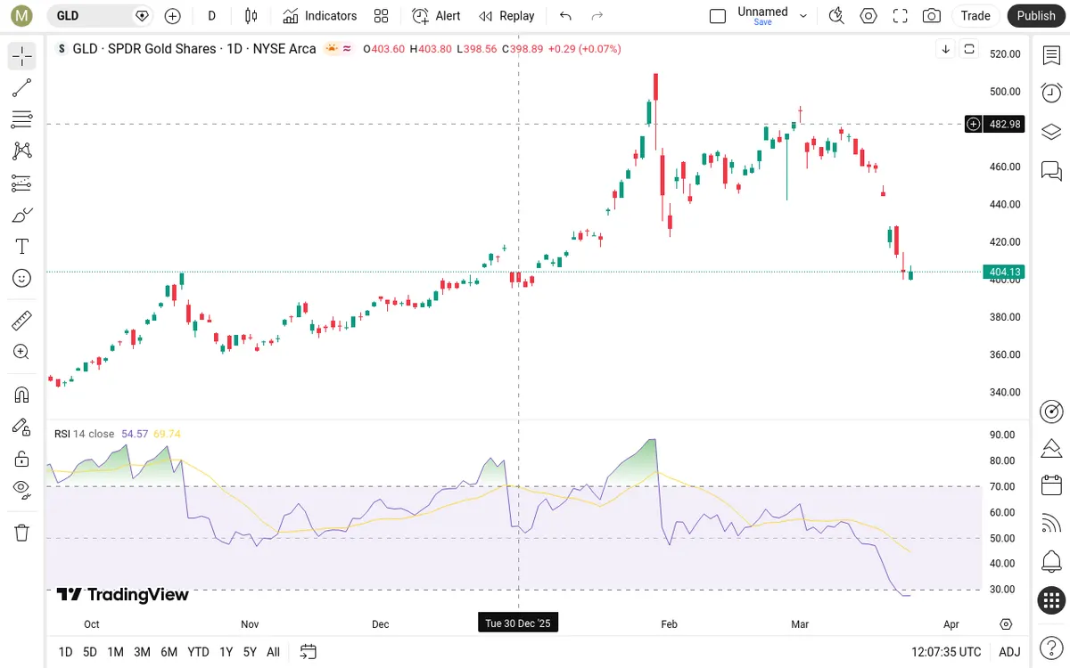Viewport: 1070px width, 668px height.
Task: Open the watchlist panel
Action: (1051, 55)
